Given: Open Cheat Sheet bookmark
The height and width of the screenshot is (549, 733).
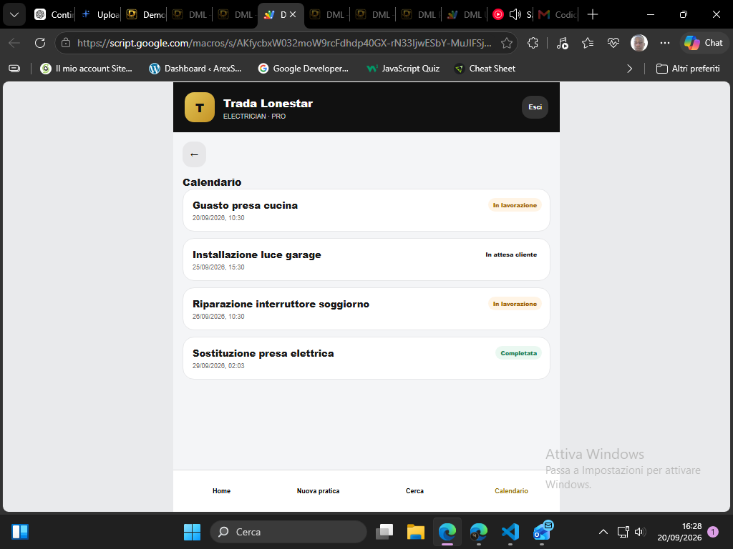Looking at the screenshot, I should [x=485, y=69].
